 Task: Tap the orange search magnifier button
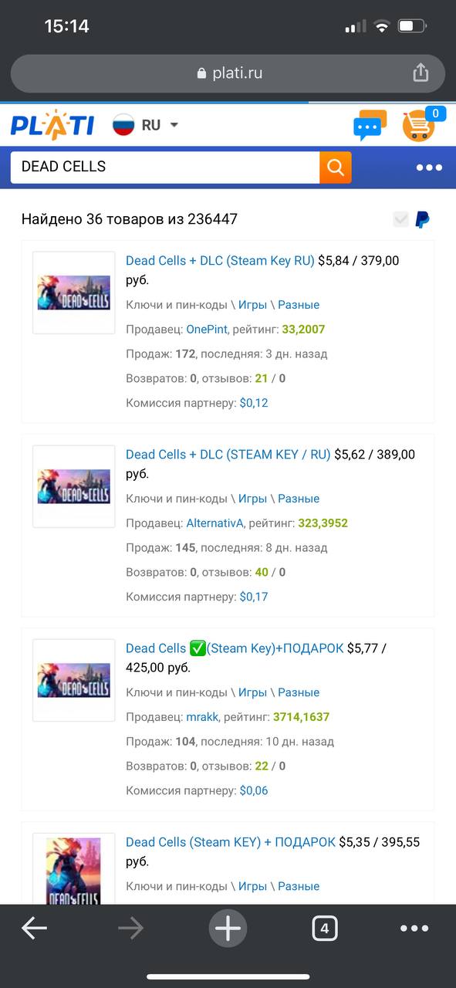(x=336, y=167)
